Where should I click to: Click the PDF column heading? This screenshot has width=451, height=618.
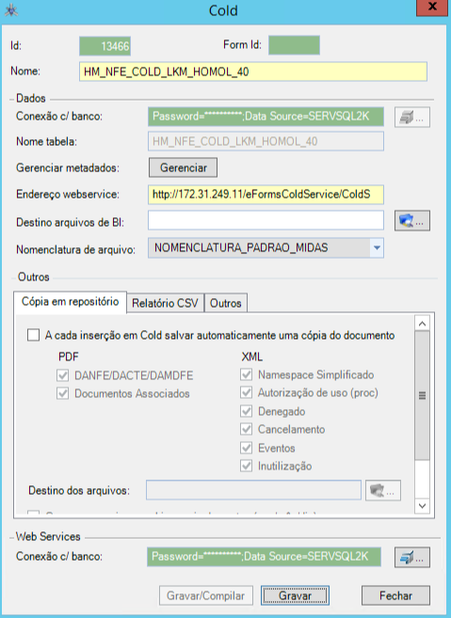coord(69,357)
